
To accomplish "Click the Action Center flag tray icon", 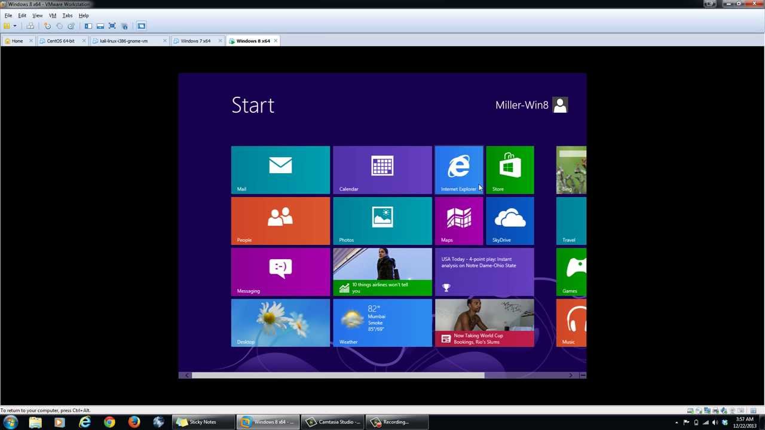I will (x=687, y=422).
